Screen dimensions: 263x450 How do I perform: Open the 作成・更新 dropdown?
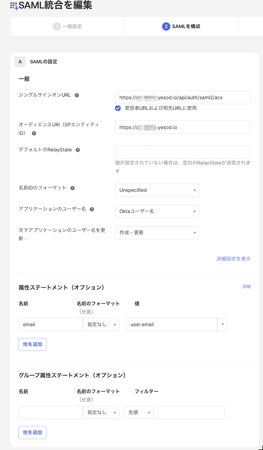point(157,233)
